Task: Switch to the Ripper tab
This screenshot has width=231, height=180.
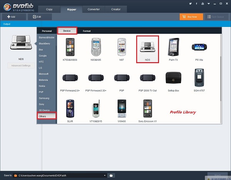Action: point(72,9)
